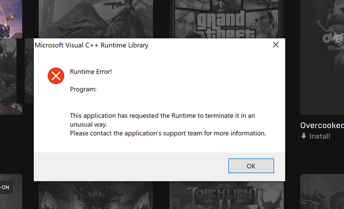Click the red error icon in the dialog
Screen dimensions: 344x209
(x=56, y=76)
